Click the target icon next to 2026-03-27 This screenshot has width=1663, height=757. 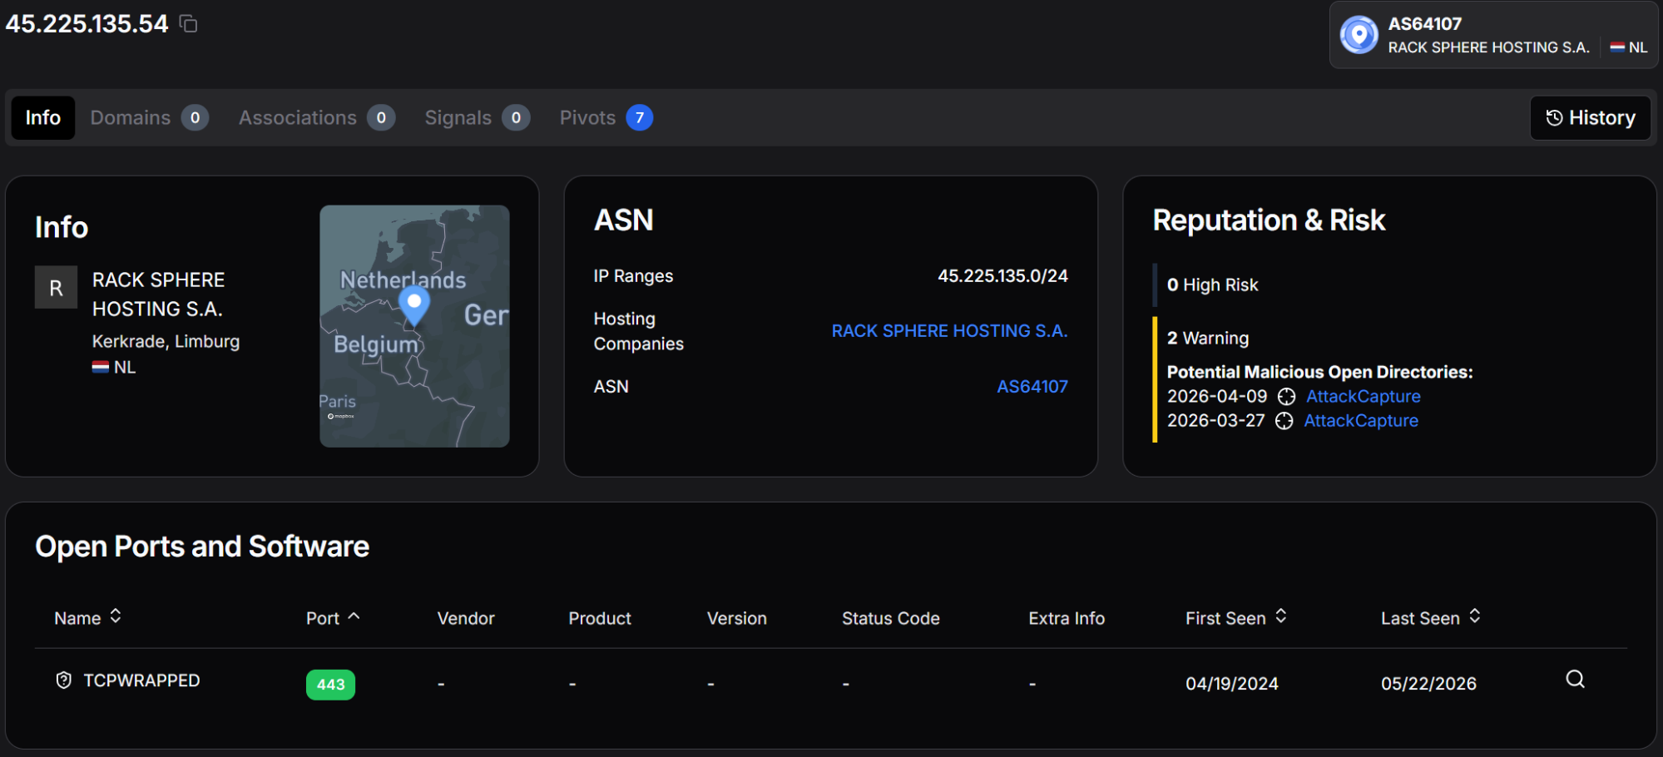coord(1284,421)
